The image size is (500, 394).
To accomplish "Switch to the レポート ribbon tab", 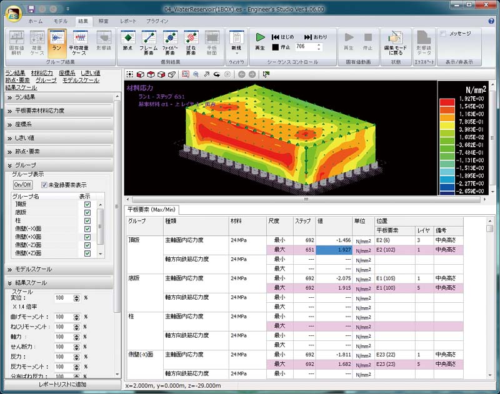I will pyautogui.click(x=128, y=21).
